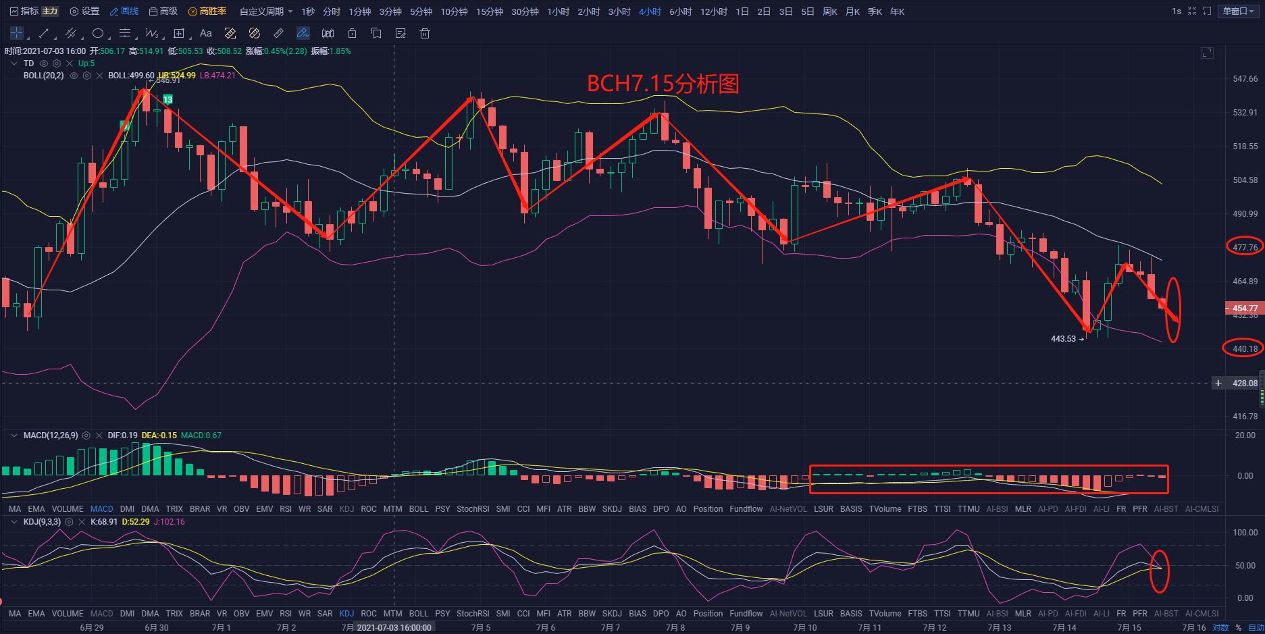Remove the KDJ indicator with its X
The image size is (1265, 634).
pos(82,522)
